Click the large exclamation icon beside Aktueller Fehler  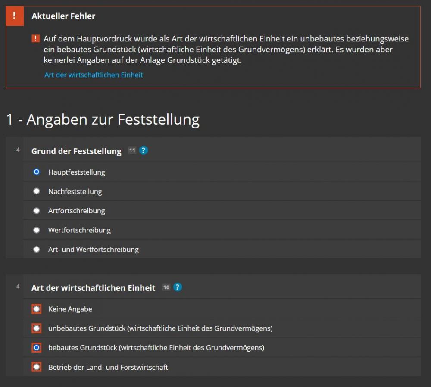pyautogui.click(x=15, y=16)
